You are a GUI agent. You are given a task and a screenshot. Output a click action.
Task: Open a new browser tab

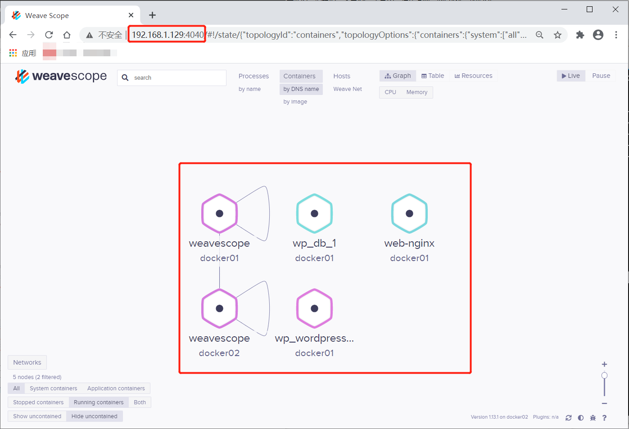(x=152, y=15)
